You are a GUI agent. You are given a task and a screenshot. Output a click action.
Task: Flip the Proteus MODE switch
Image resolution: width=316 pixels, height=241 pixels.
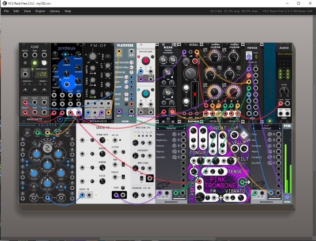(x=55, y=80)
